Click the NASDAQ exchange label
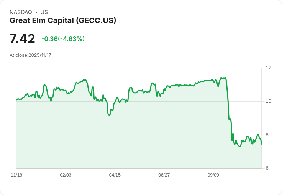Viewport: 282px width, 195px height. (21, 12)
